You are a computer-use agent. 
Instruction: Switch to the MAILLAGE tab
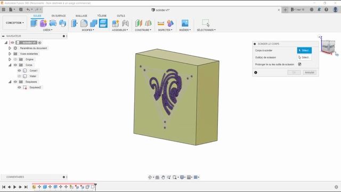pos(82,16)
